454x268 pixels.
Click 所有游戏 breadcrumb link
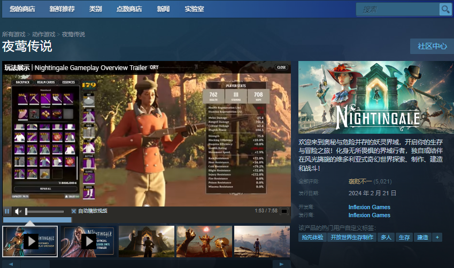(13, 34)
